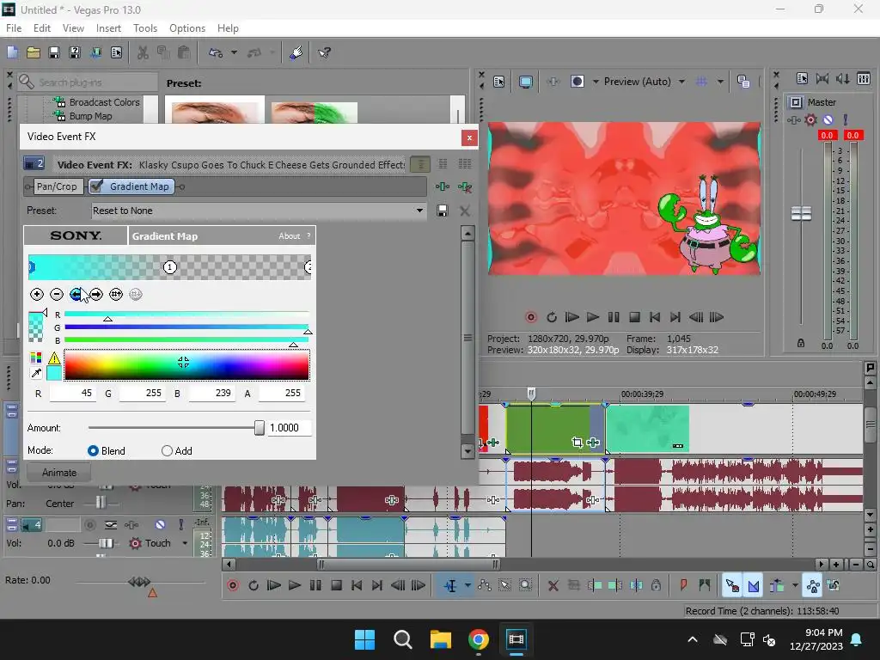Viewport: 880px width, 660px height.
Task: Insert marker from bottom toolbar
Action: pos(683,586)
